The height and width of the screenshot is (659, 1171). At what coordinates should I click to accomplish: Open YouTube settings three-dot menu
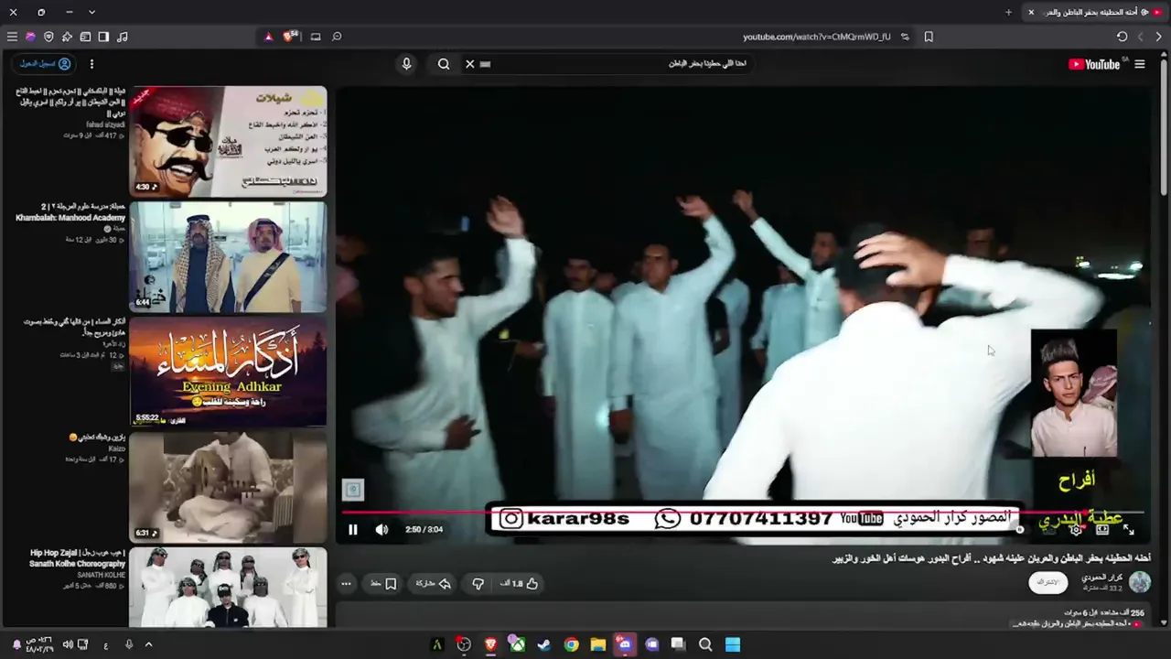[91, 64]
